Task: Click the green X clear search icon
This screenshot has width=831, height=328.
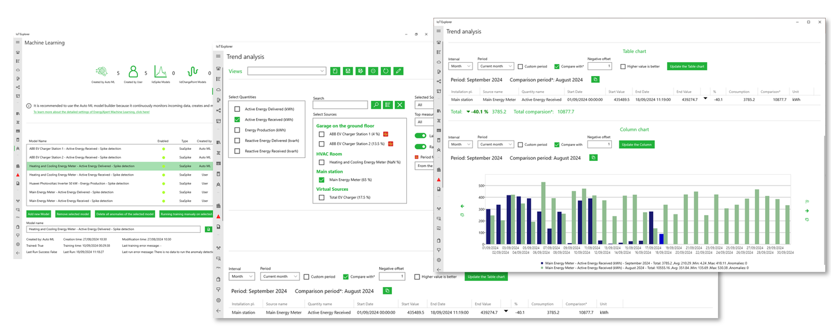Action: click(x=399, y=105)
